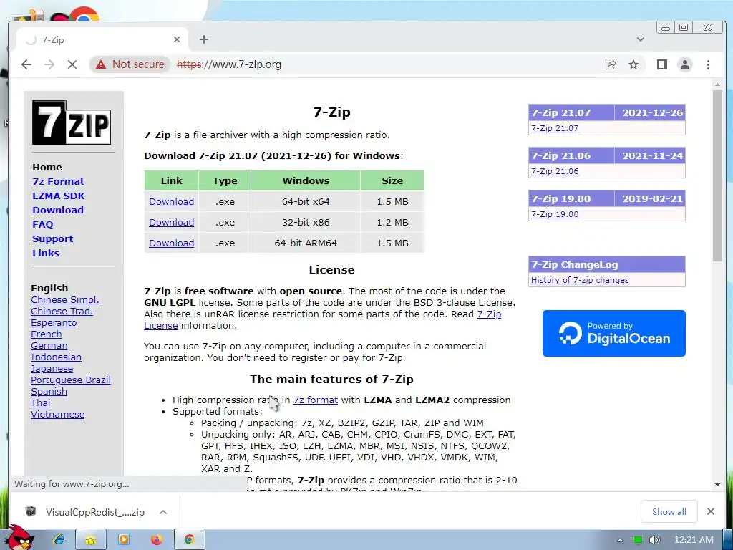Screen dimensions: 733x550
Task: Switch language to Chinese Trad.
Action: pyautogui.click(x=62, y=311)
